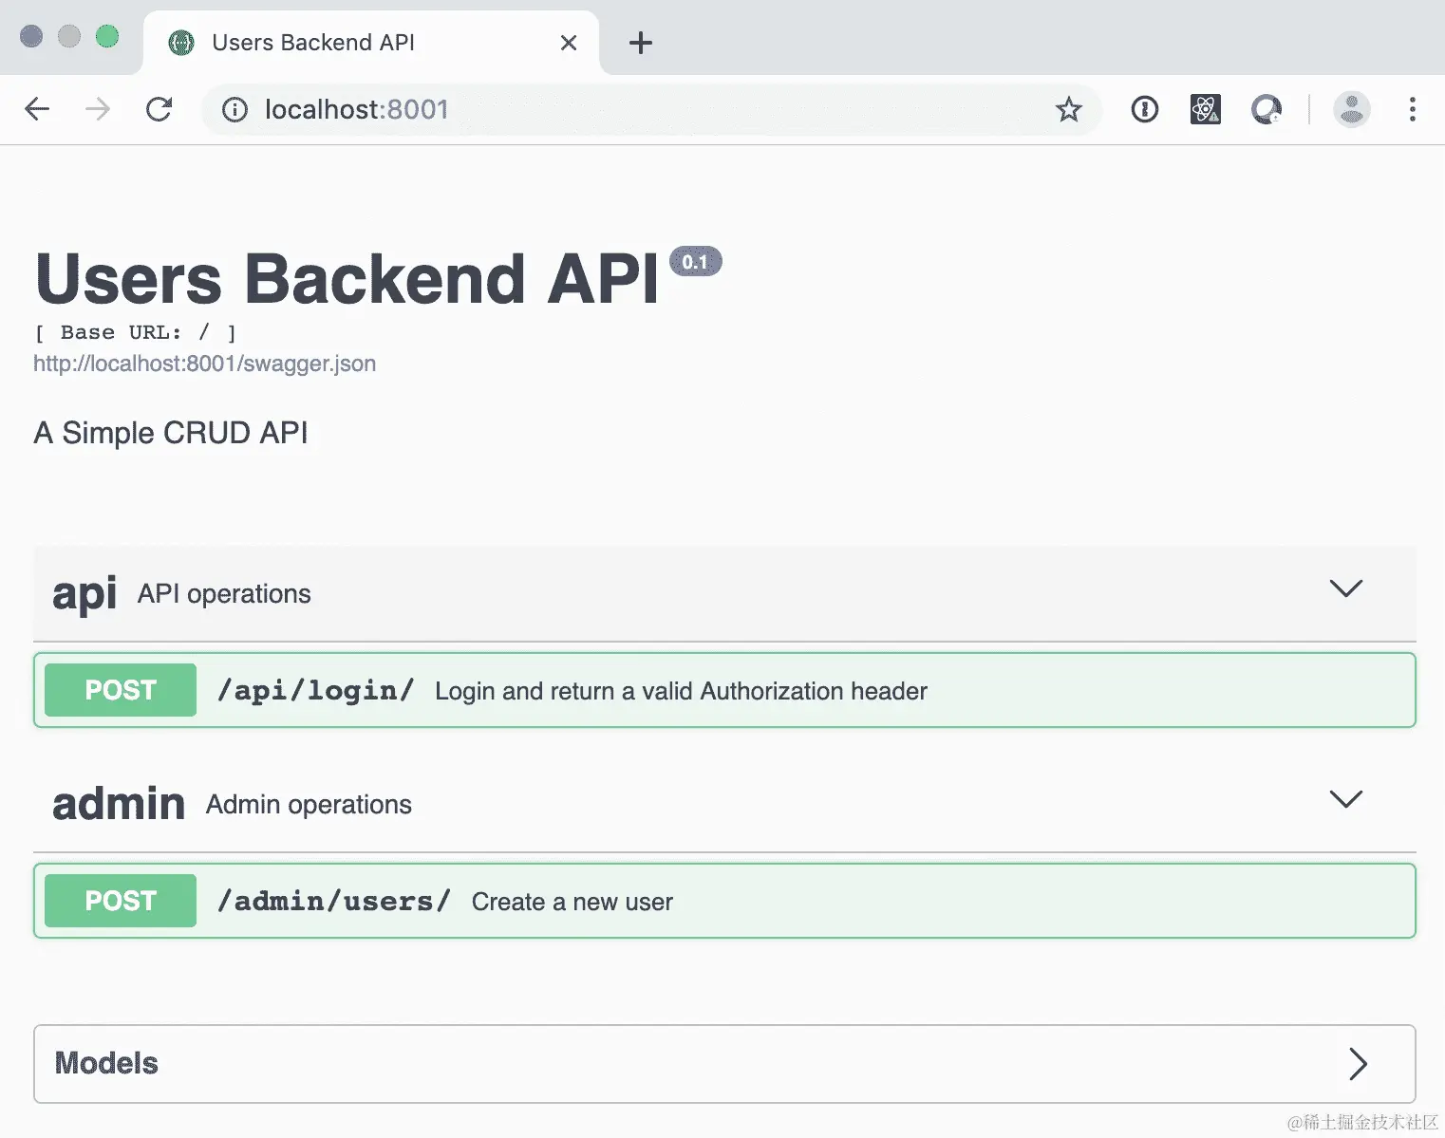
Task: Open the 1Password extension icon
Action: [1144, 110]
